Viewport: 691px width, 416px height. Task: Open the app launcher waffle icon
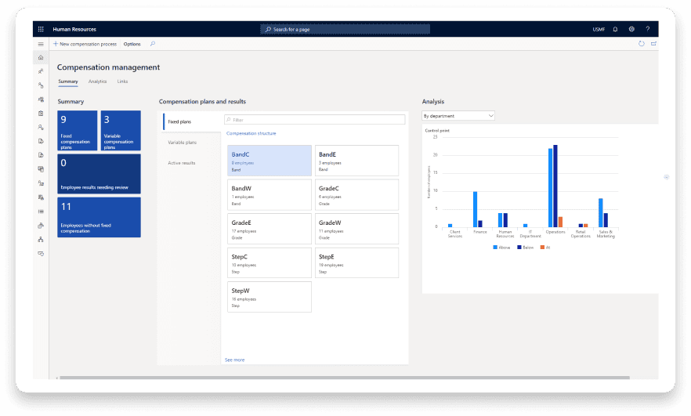coord(41,29)
